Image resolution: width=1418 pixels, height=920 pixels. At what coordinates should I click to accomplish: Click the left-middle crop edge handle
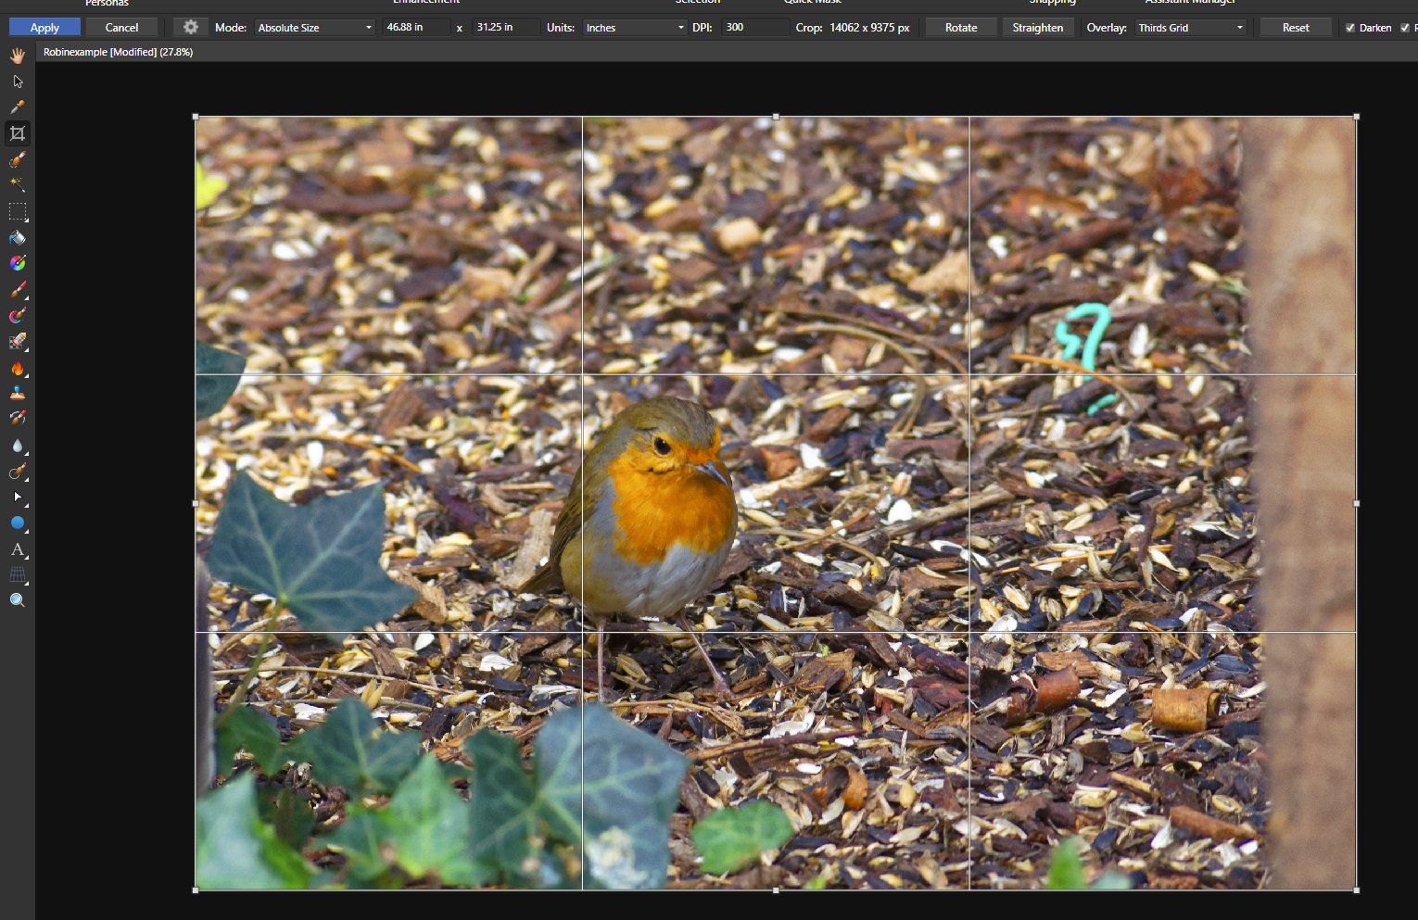[x=195, y=503]
